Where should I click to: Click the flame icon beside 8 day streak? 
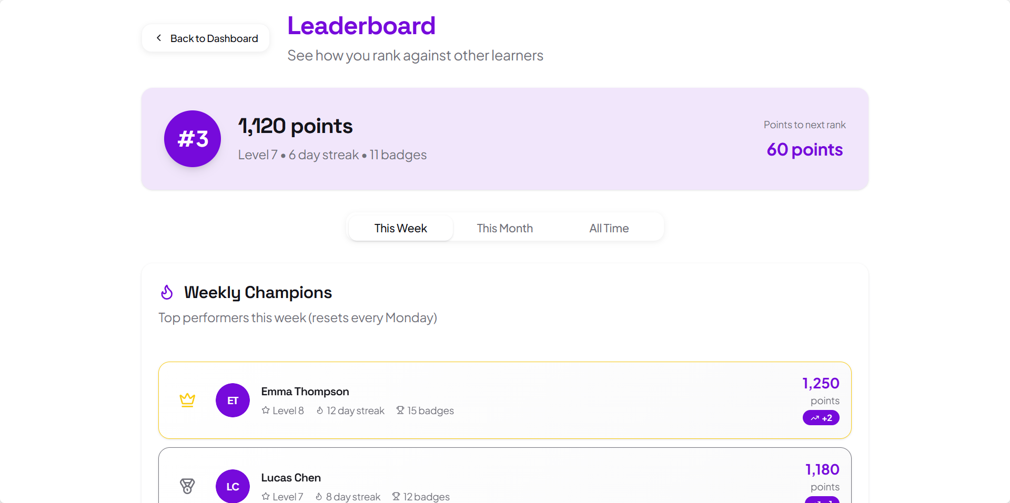click(x=319, y=497)
